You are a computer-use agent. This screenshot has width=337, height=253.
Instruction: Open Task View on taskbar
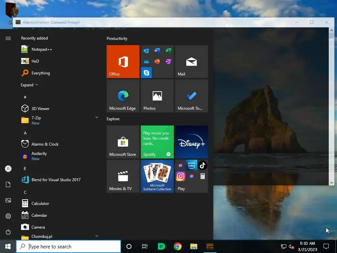[145, 246]
